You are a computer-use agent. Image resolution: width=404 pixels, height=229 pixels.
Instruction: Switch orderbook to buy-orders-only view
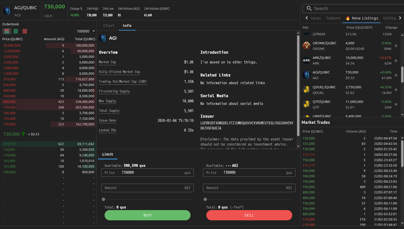coord(16,31)
